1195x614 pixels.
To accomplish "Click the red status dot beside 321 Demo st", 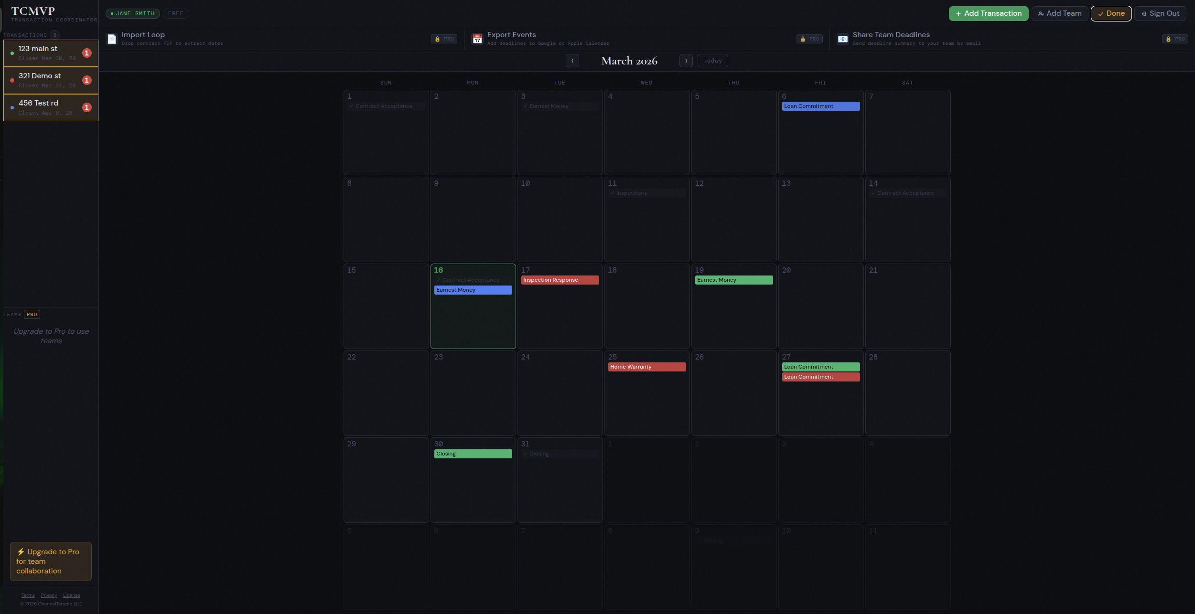I will pyautogui.click(x=12, y=80).
